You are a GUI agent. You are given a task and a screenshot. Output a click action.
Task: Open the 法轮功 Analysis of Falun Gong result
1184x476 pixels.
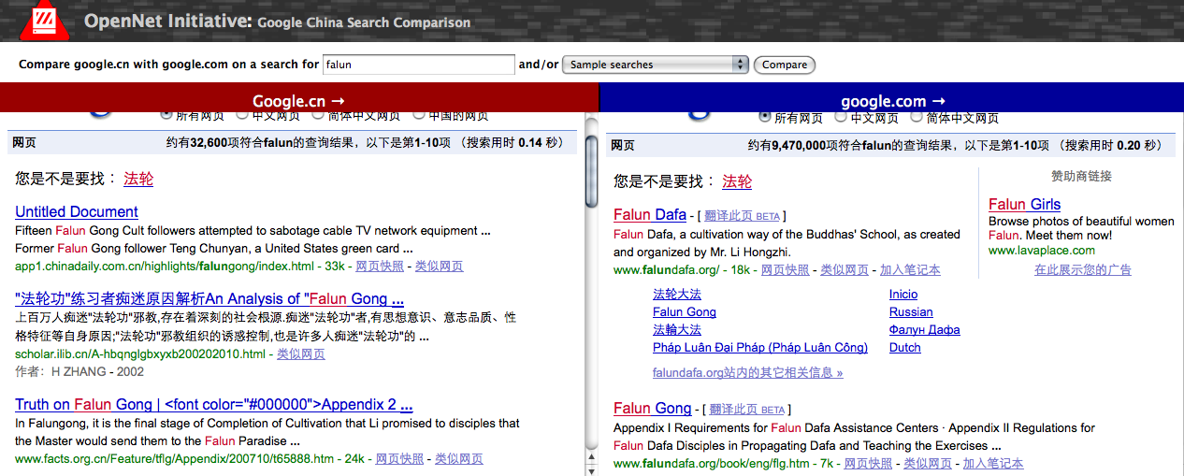pos(209,299)
